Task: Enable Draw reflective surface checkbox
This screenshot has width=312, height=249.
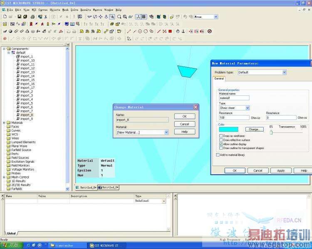Action: click(221, 140)
